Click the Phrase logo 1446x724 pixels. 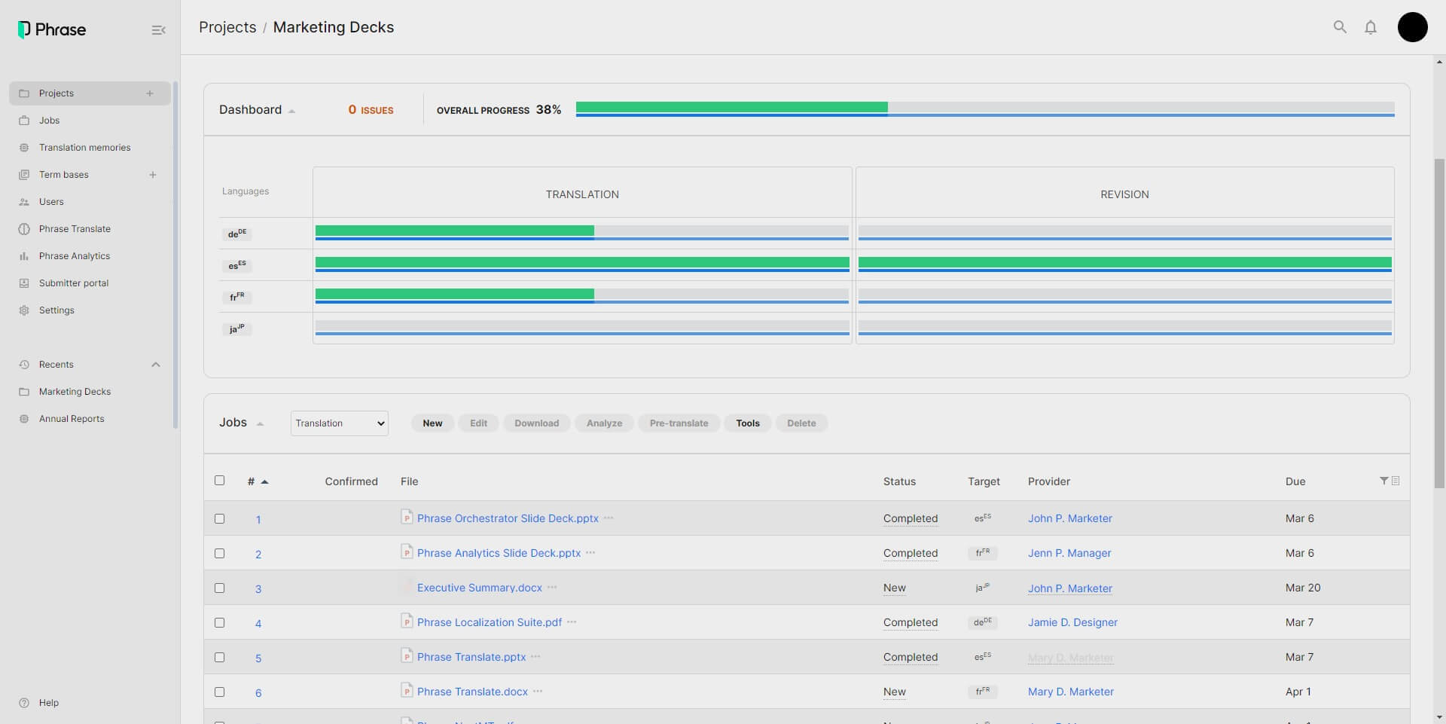point(51,29)
